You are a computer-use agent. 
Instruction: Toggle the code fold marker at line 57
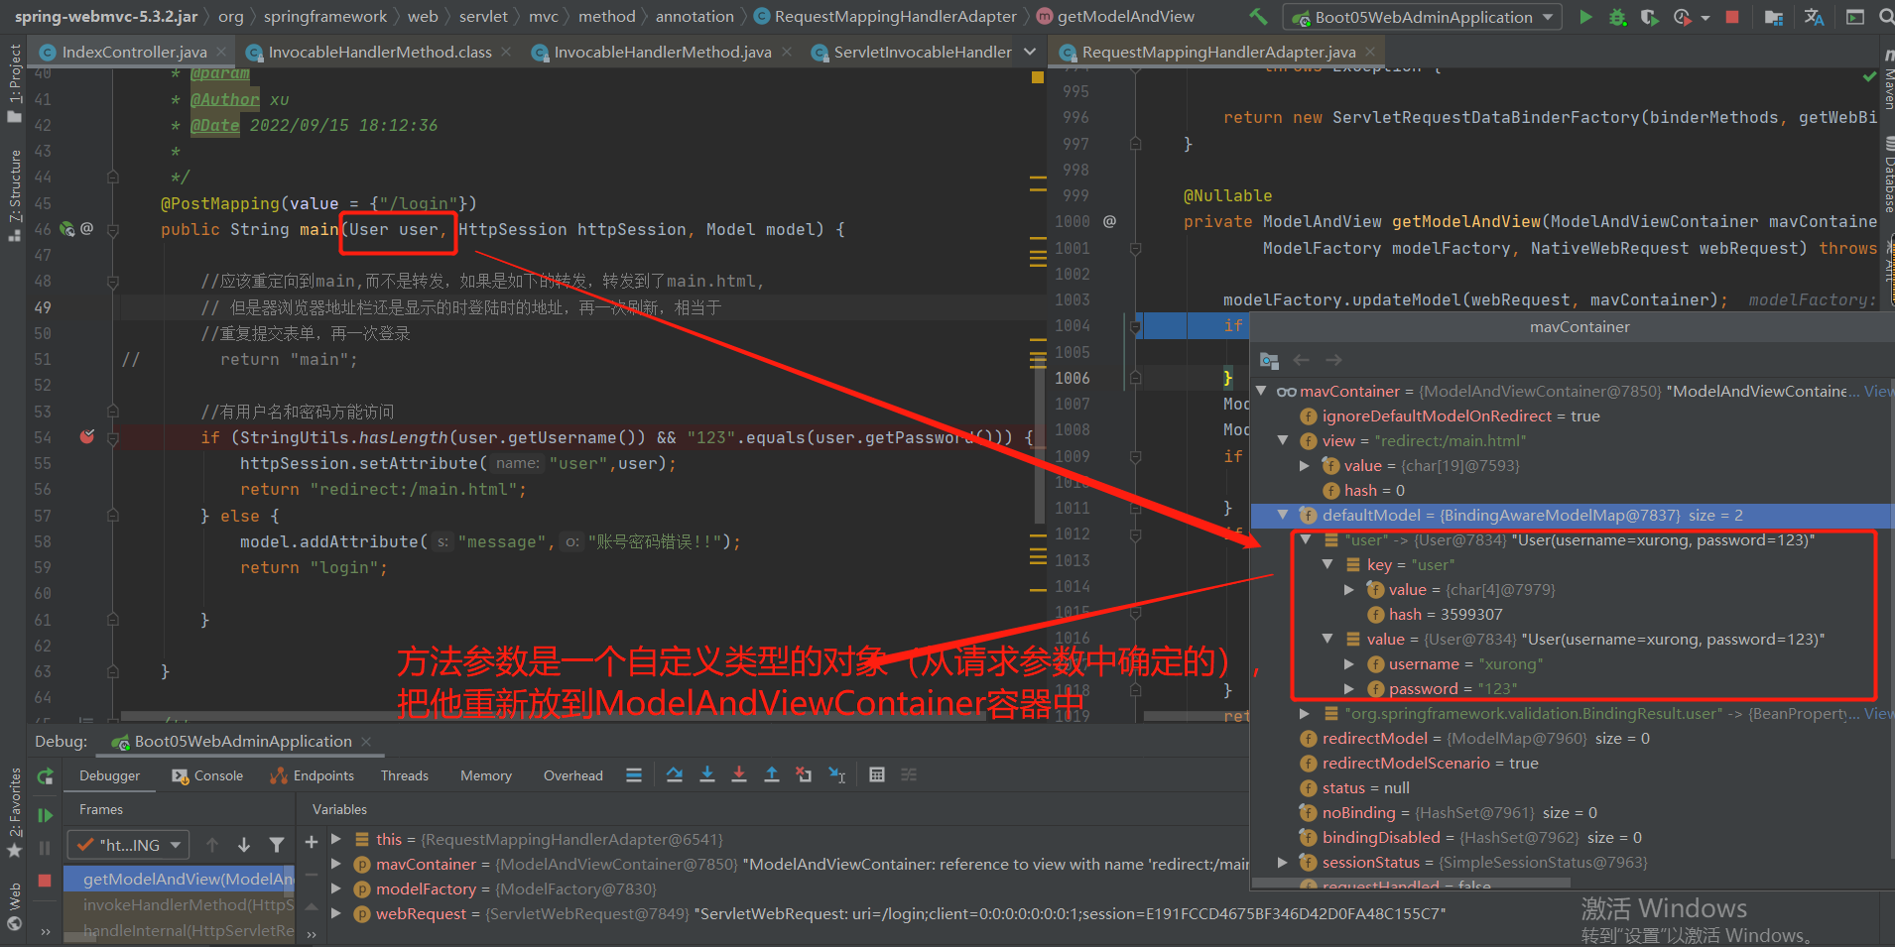113,516
